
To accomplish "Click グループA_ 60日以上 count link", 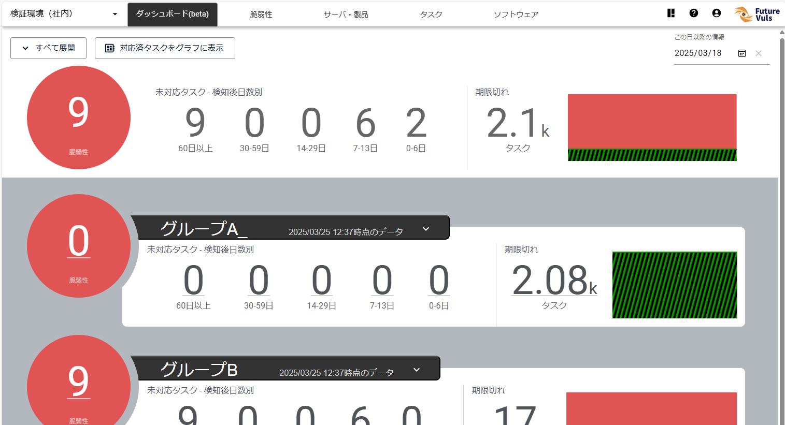I will [x=193, y=280].
